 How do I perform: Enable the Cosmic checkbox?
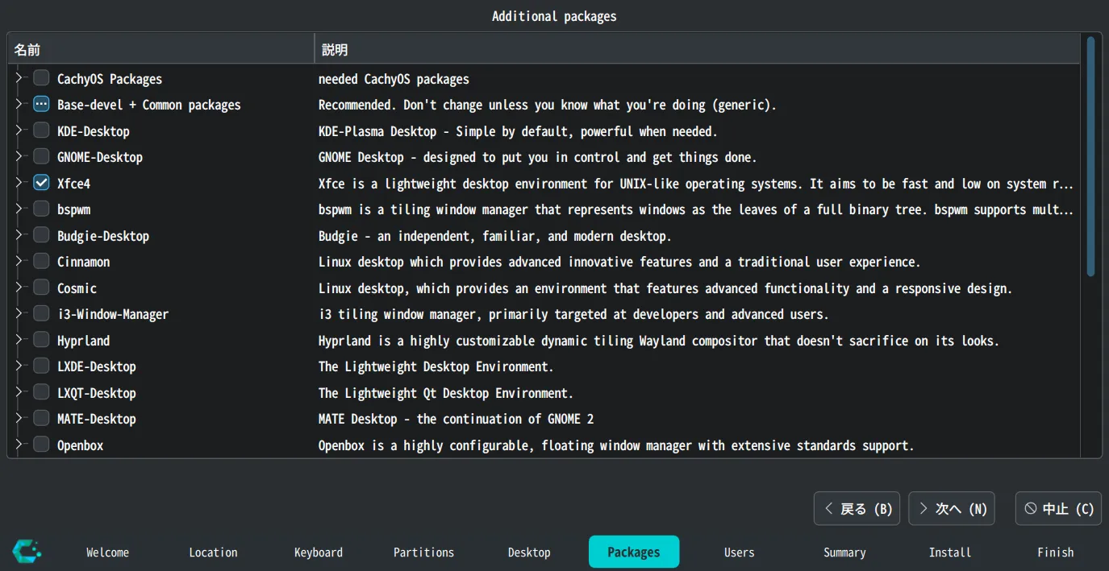(x=41, y=288)
